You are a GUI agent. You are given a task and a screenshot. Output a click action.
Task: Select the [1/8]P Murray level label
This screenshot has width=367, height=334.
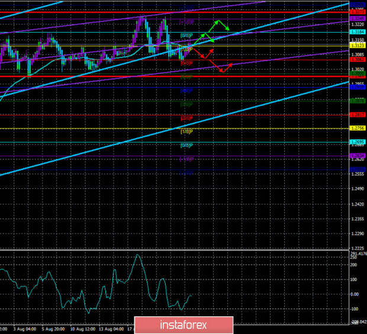(186, 131)
